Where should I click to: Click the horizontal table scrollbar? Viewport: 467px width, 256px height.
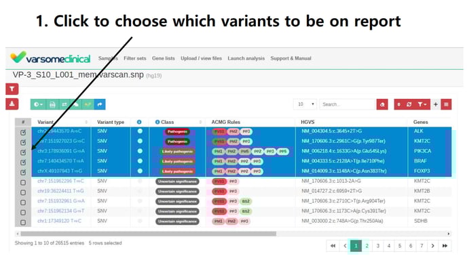[148, 234]
